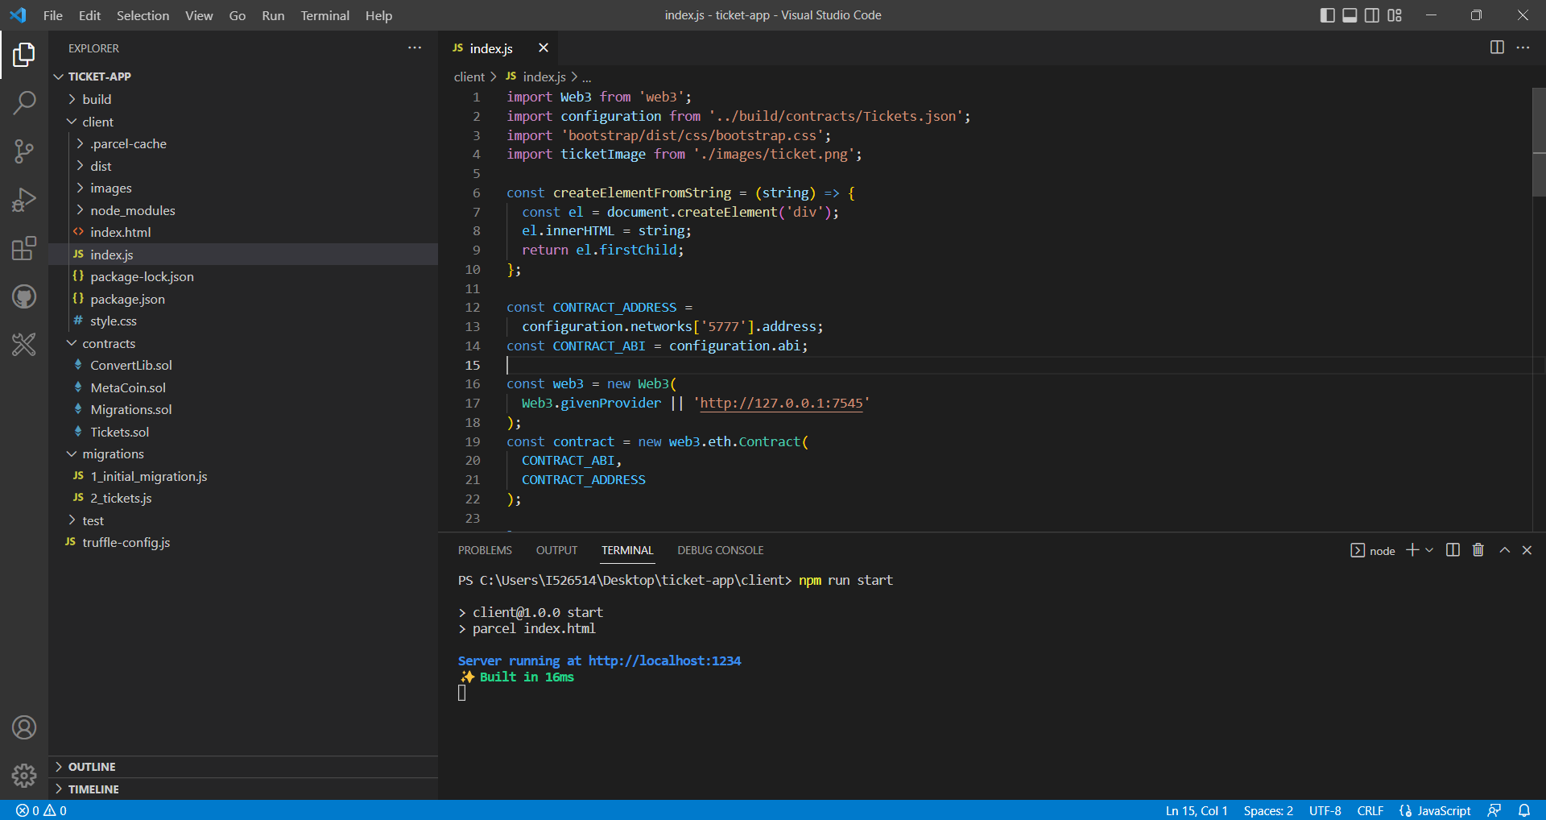Open the Search view in activity bar
The width and height of the screenshot is (1546, 820).
24,102
